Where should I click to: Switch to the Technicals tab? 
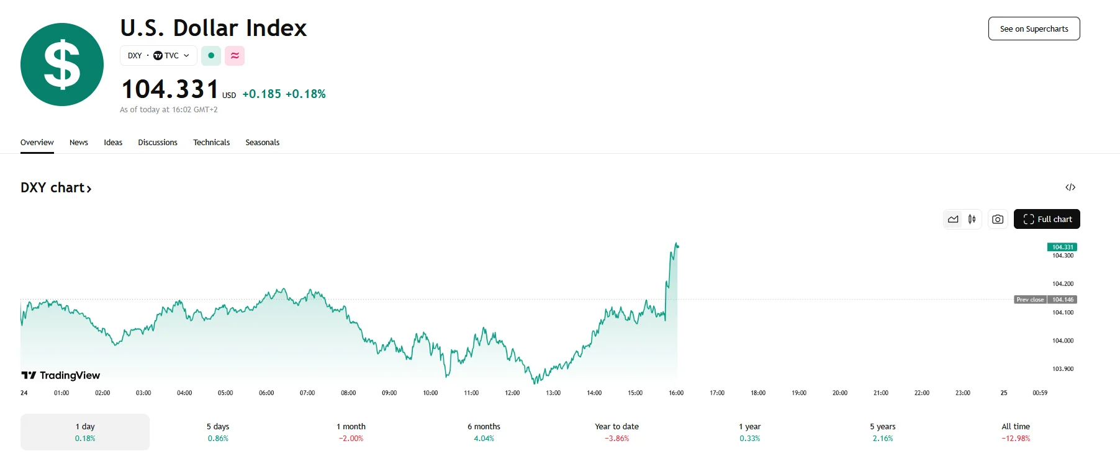coord(211,143)
